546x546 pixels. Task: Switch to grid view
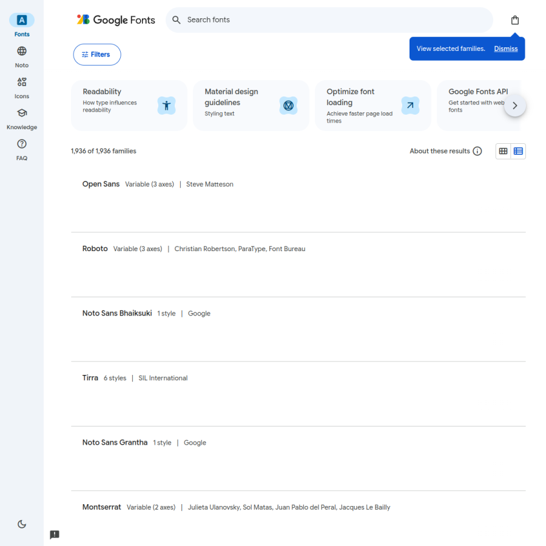(503, 151)
